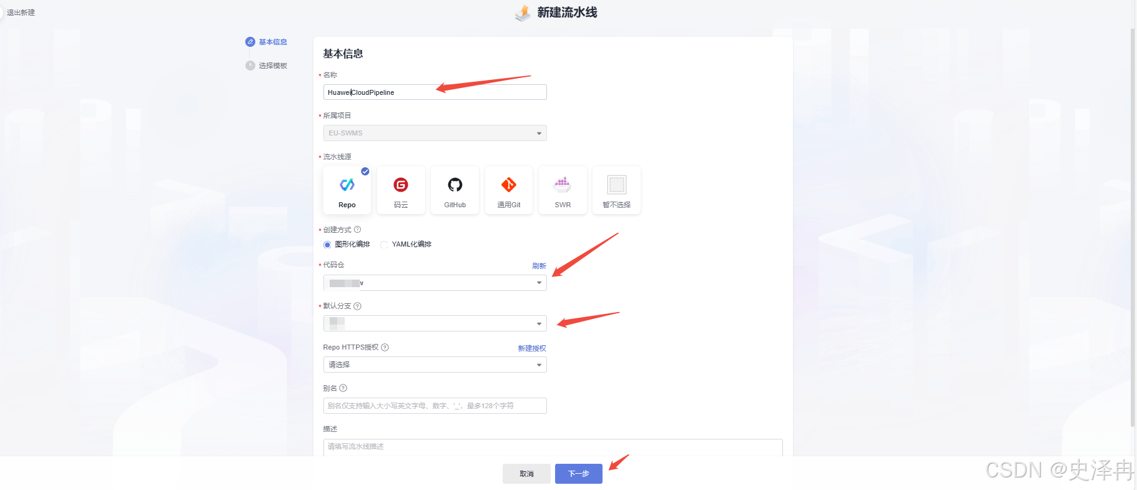This screenshot has height=490, width=1137.
Task: Click the page vertical scrollbar
Action: [x=1133, y=228]
